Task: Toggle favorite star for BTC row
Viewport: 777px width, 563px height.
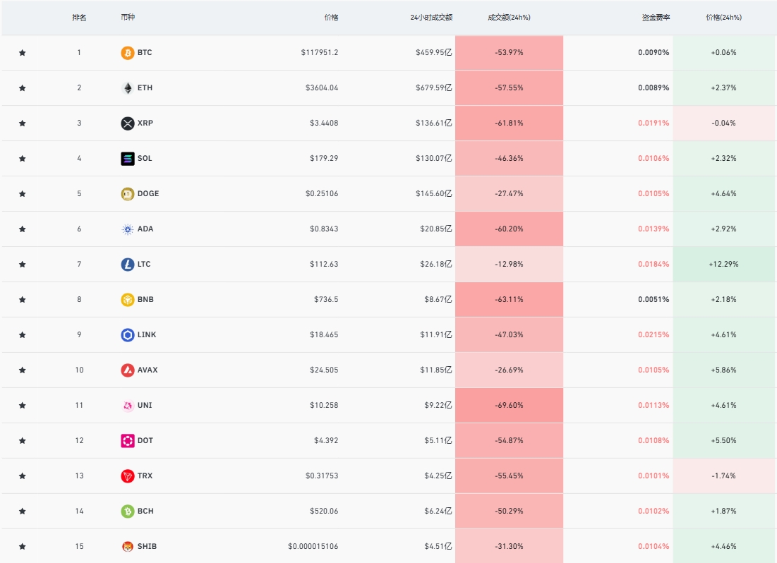Action: point(22,53)
